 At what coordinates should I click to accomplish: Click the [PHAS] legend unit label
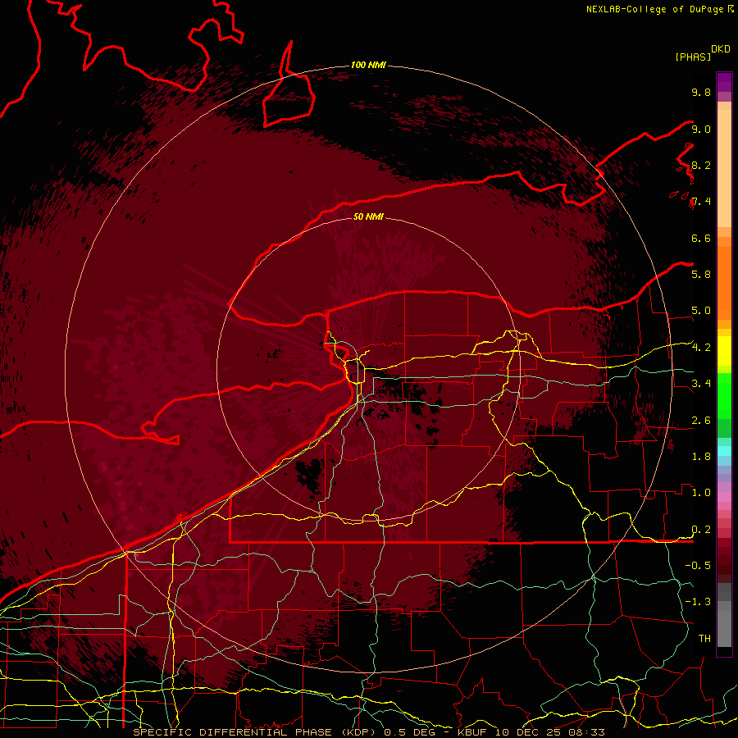[x=693, y=57]
